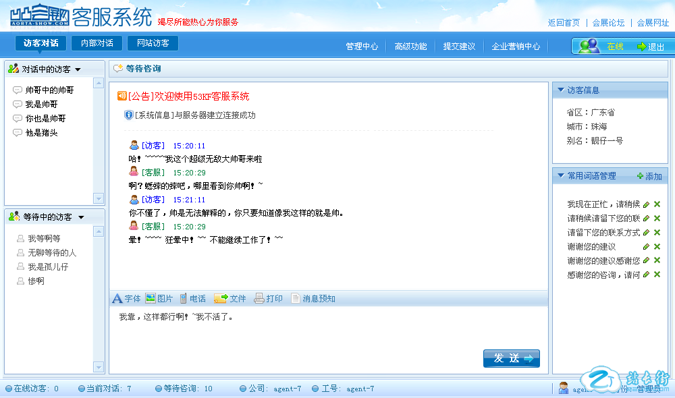This screenshot has height=398, width=675.
Task: Switch to 网站访客 tab
Action: click(153, 43)
